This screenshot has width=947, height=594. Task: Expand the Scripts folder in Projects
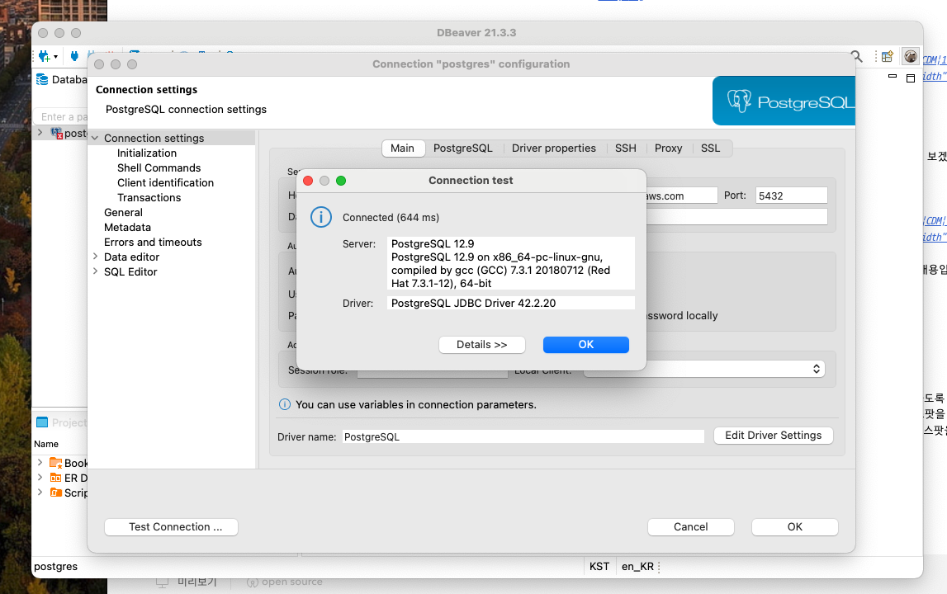click(40, 492)
